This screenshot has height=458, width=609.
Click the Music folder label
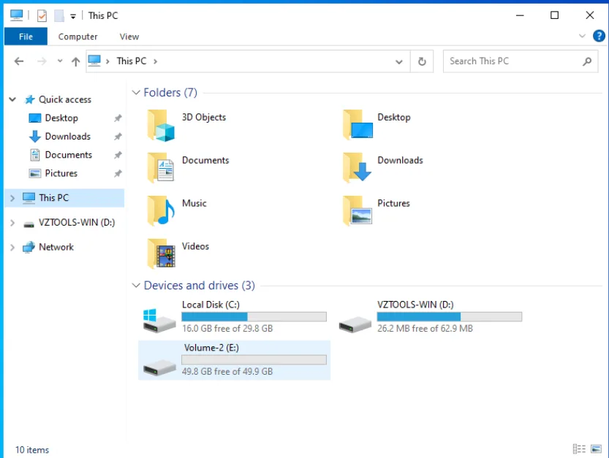194,203
